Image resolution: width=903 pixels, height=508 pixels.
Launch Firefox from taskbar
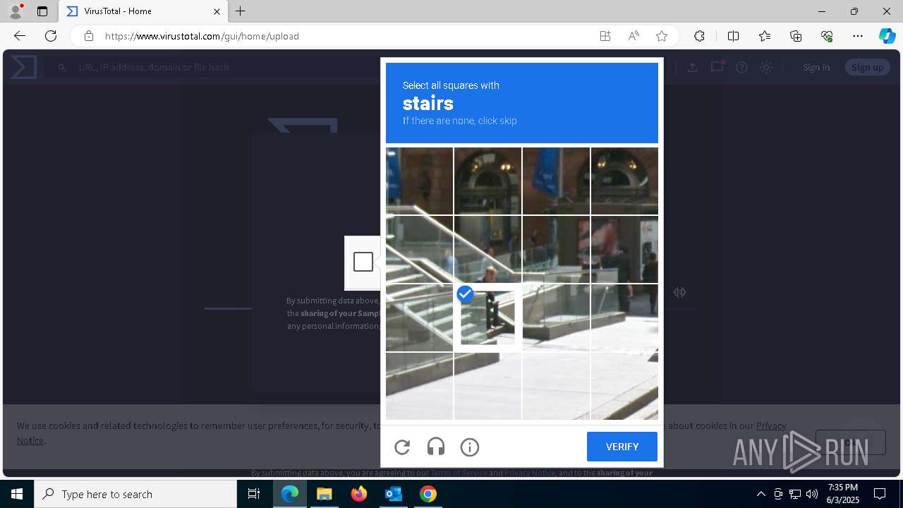click(359, 494)
